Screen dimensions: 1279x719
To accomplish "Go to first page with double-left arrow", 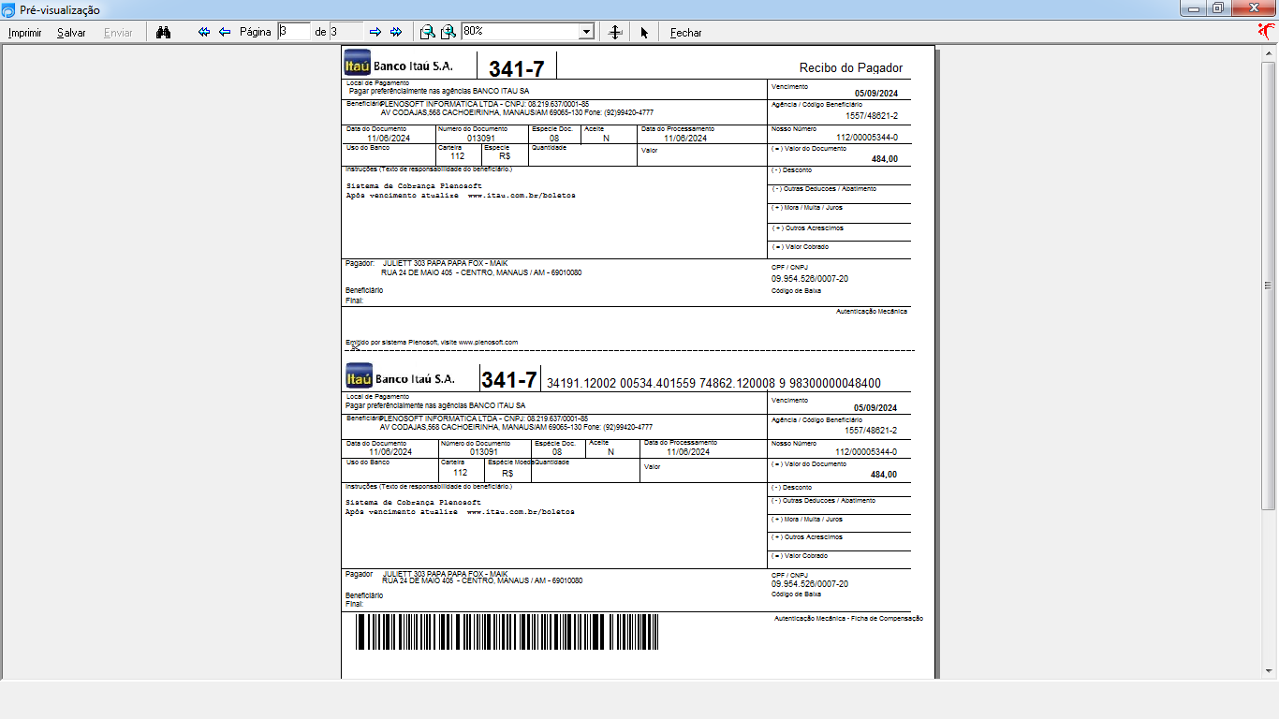I will click(x=204, y=32).
